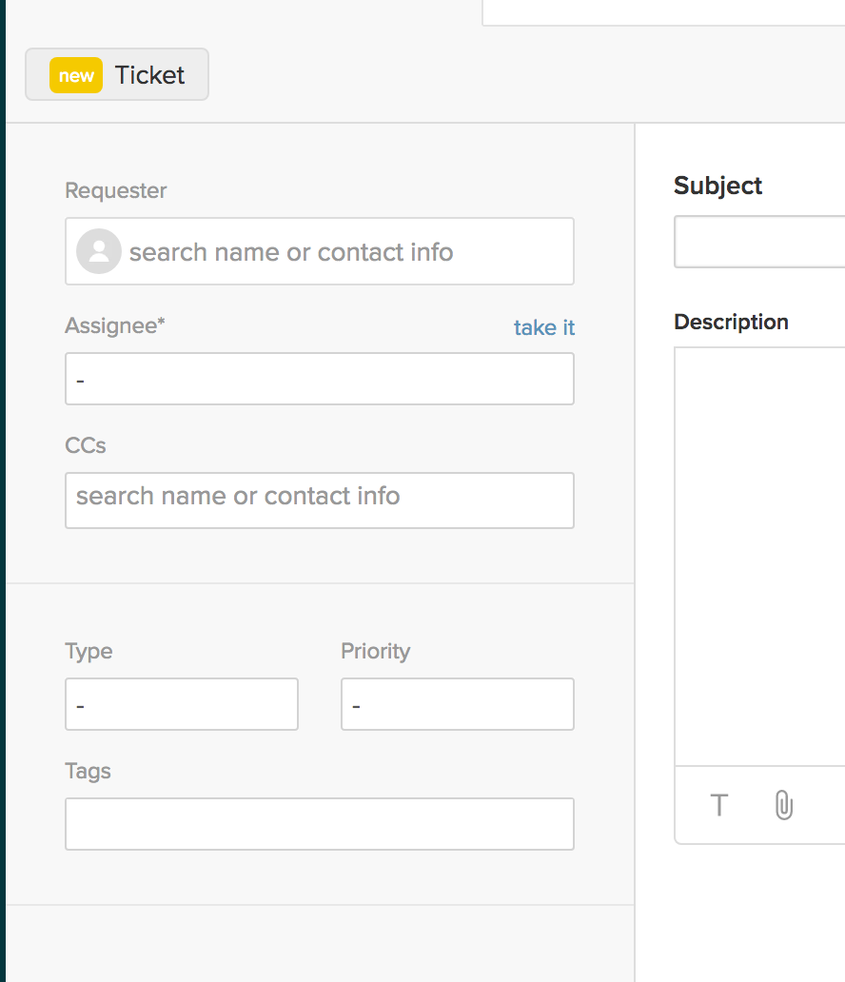The image size is (845, 982).
Task: Click the yellow new badge
Action: coord(76,75)
